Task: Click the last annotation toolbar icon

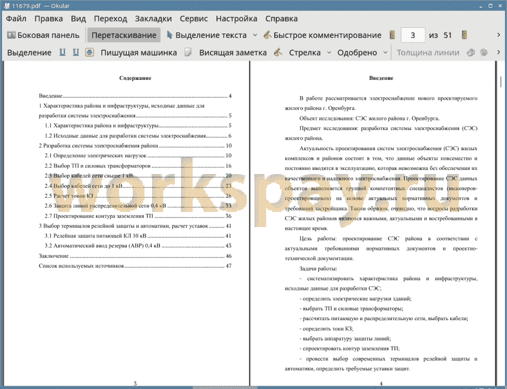Action: 484,52
